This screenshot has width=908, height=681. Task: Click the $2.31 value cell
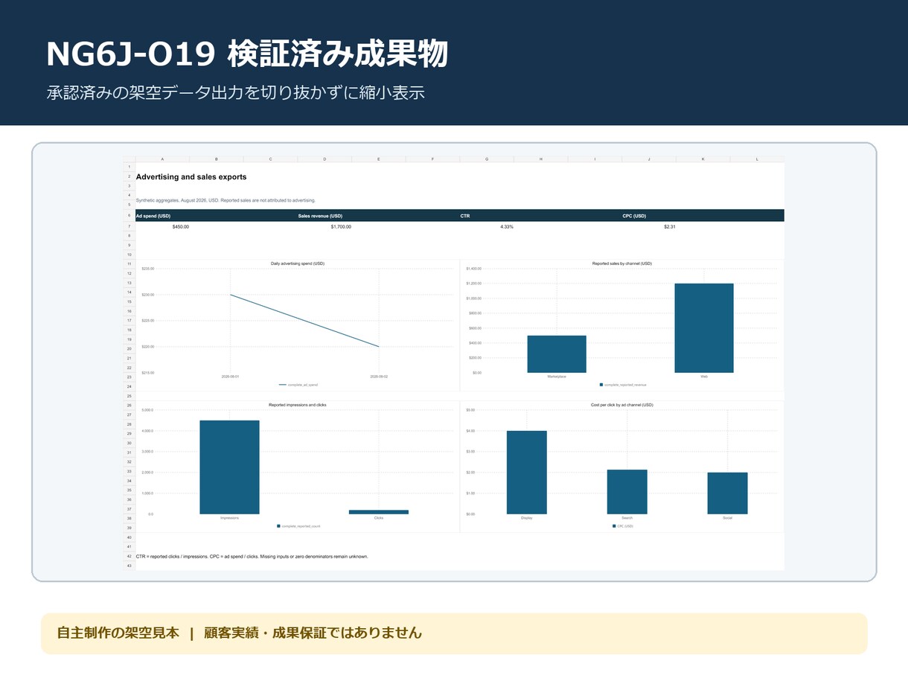pyautogui.click(x=670, y=226)
